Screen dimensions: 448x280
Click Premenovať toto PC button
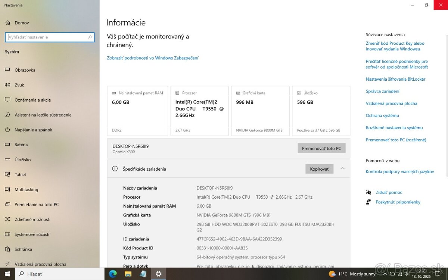(x=321, y=148)
